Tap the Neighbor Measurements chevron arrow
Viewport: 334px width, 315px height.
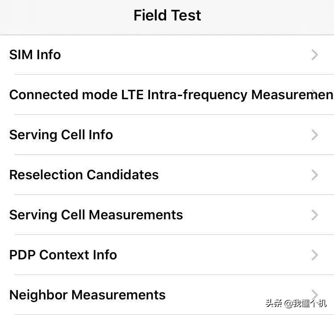[315, 294]
